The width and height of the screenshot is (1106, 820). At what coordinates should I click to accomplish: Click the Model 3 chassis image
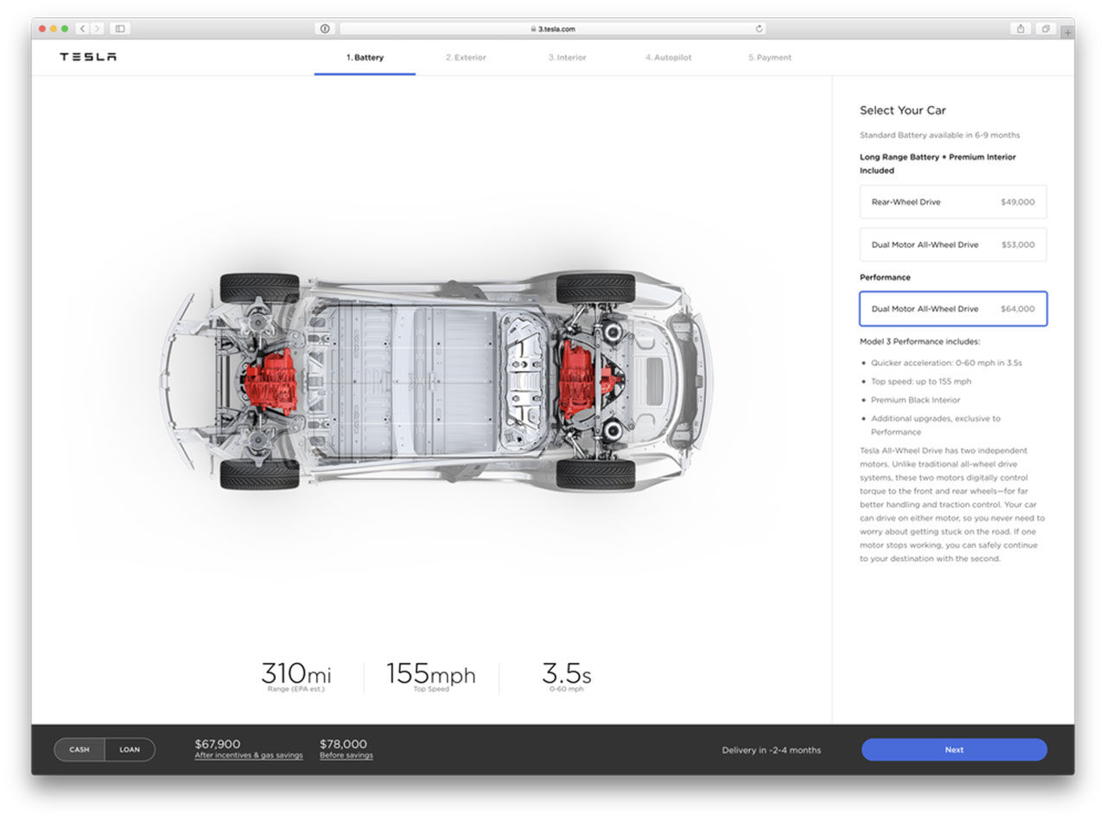436,381
